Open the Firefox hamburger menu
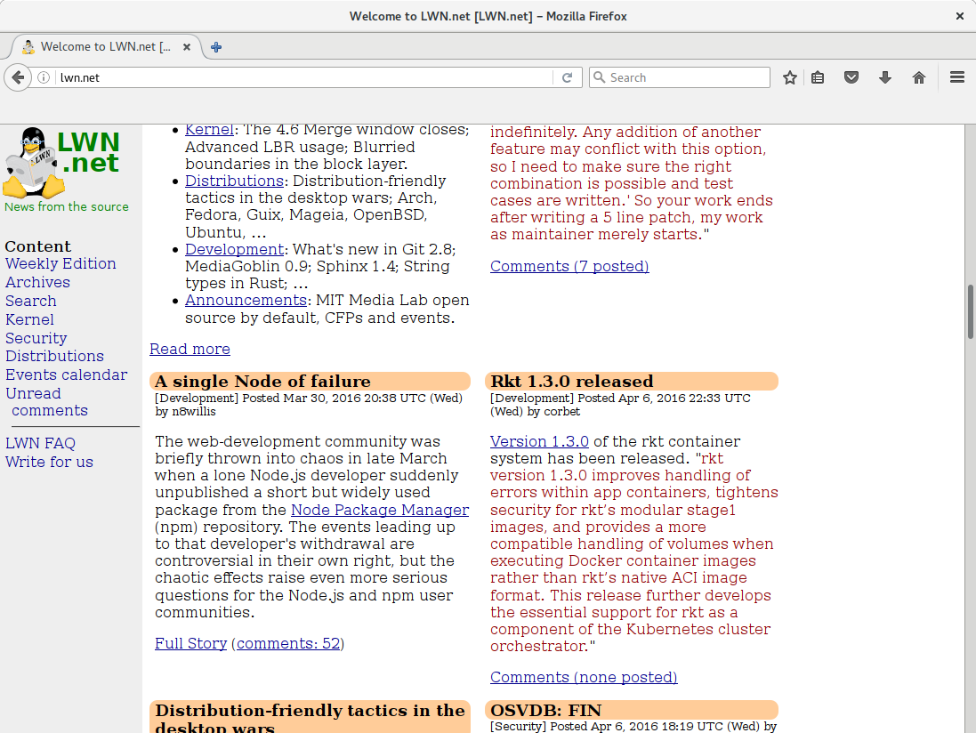 click(957, 77)
